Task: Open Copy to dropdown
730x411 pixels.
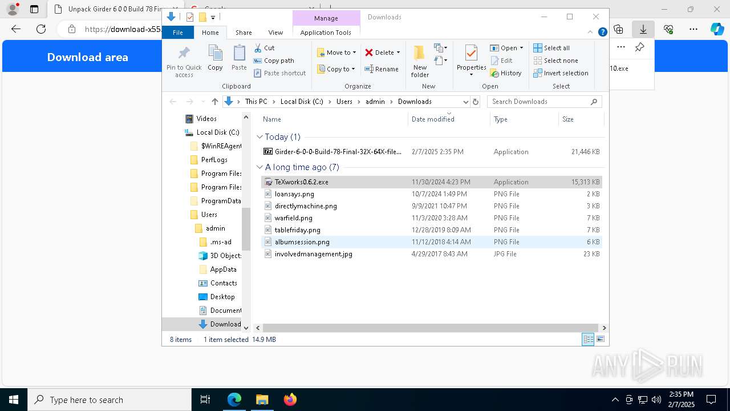Action: pyautogui.click(x=336, y=69)
